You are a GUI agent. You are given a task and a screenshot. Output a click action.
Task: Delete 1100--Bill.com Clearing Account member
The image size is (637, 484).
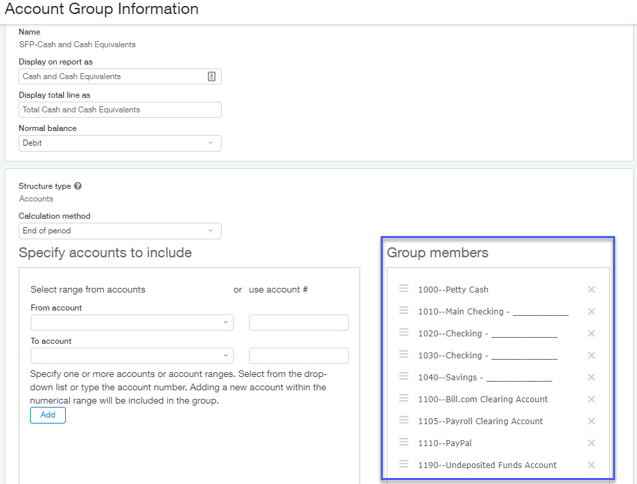coord(591,399)
